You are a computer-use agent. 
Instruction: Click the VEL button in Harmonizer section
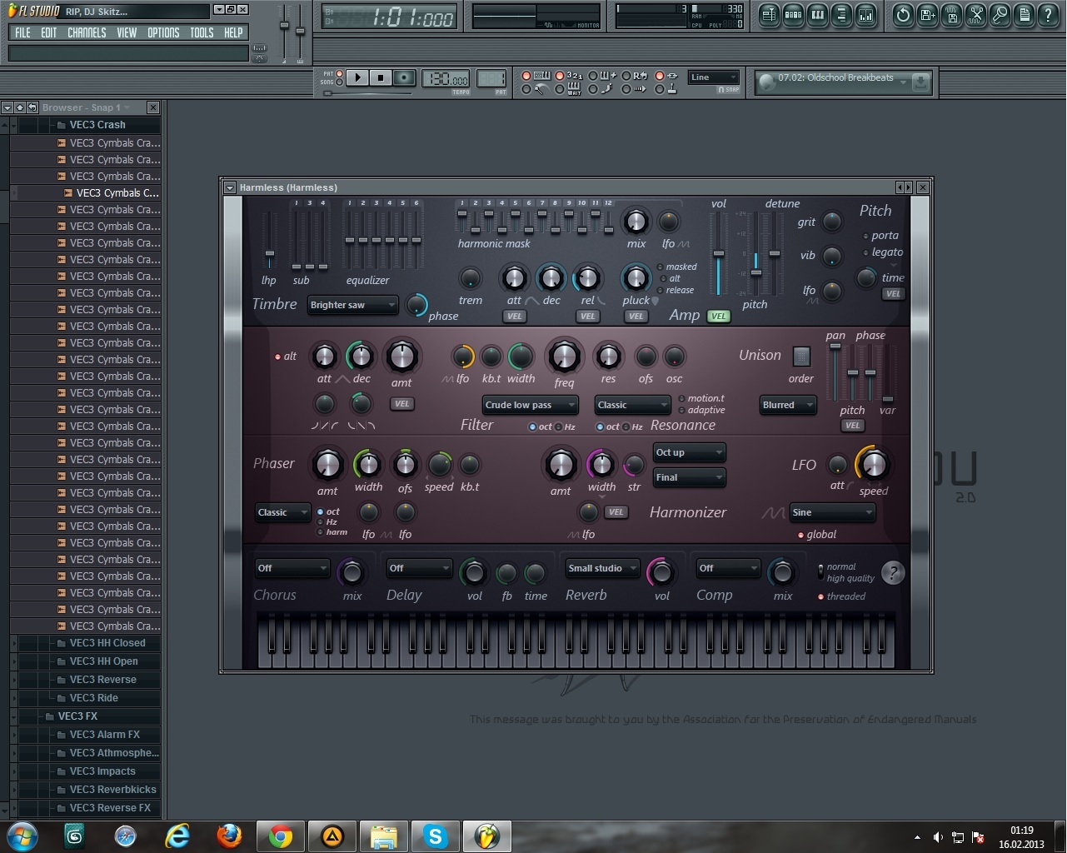(616, 512)
